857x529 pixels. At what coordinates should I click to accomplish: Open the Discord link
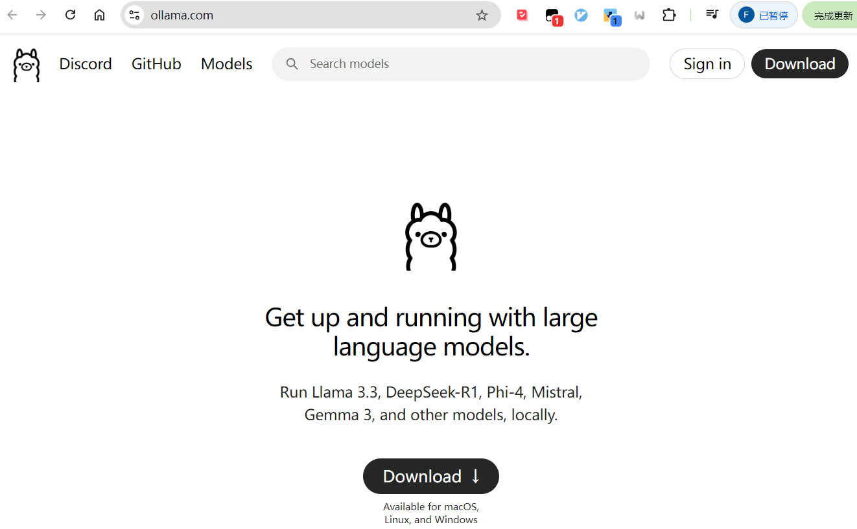pos(86,64)
